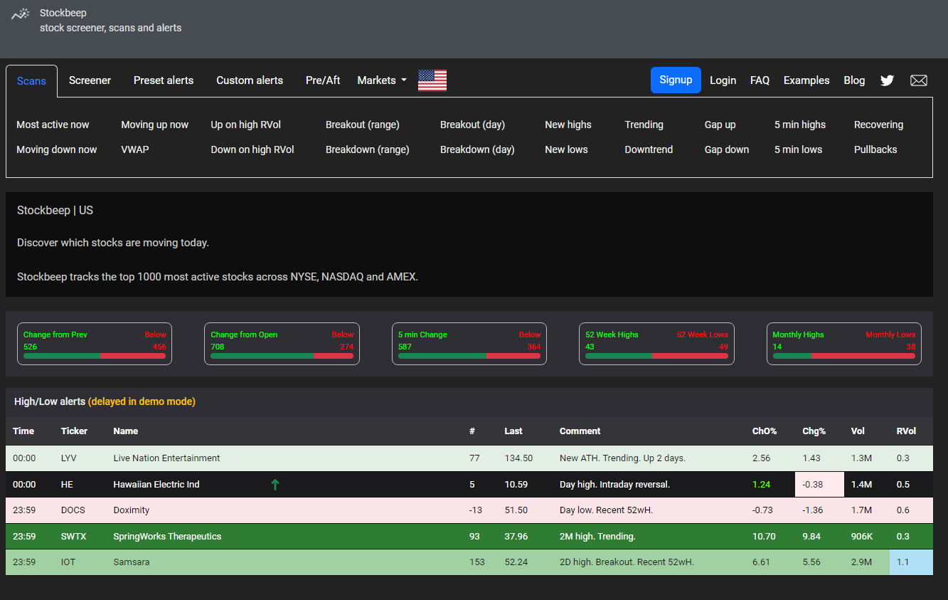The image size is (948, 600).
Task: Select the Pre/Aft tab
Action: 323,80
